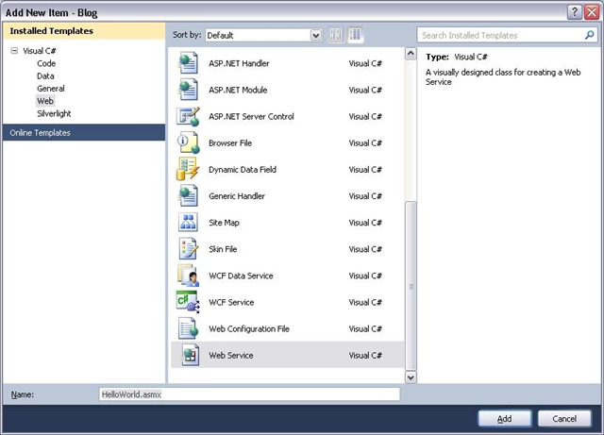Click the WCF Data Service icon
Screen dimensions: 604x435
[188, 276]
